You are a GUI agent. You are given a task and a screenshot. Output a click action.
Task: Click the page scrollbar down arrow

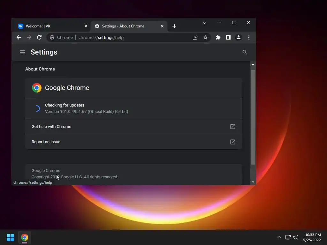[x=253, y=182]
